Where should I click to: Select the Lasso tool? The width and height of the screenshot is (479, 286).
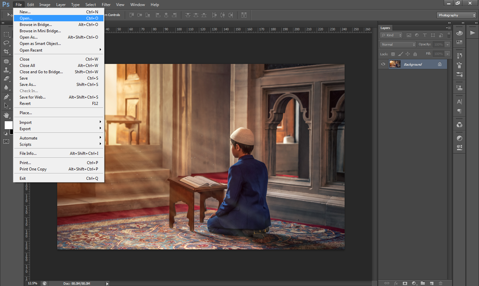(6, 43)
